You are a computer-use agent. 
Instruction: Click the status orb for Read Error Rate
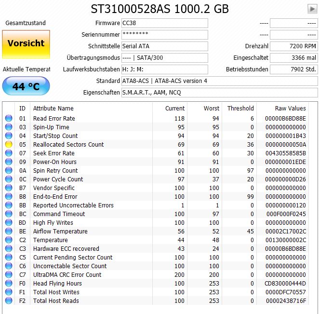(9, 118)
